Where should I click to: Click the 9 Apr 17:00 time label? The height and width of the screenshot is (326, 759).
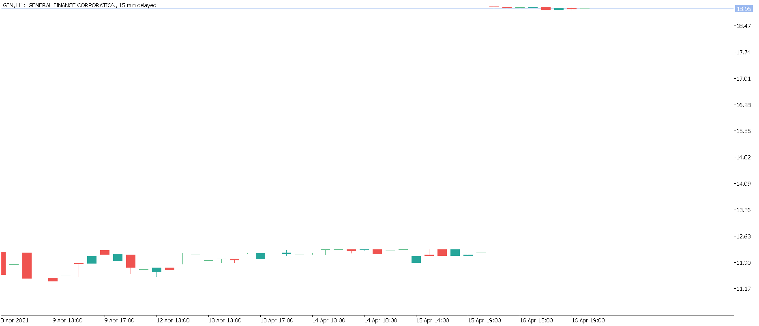(x=119, y=320)
